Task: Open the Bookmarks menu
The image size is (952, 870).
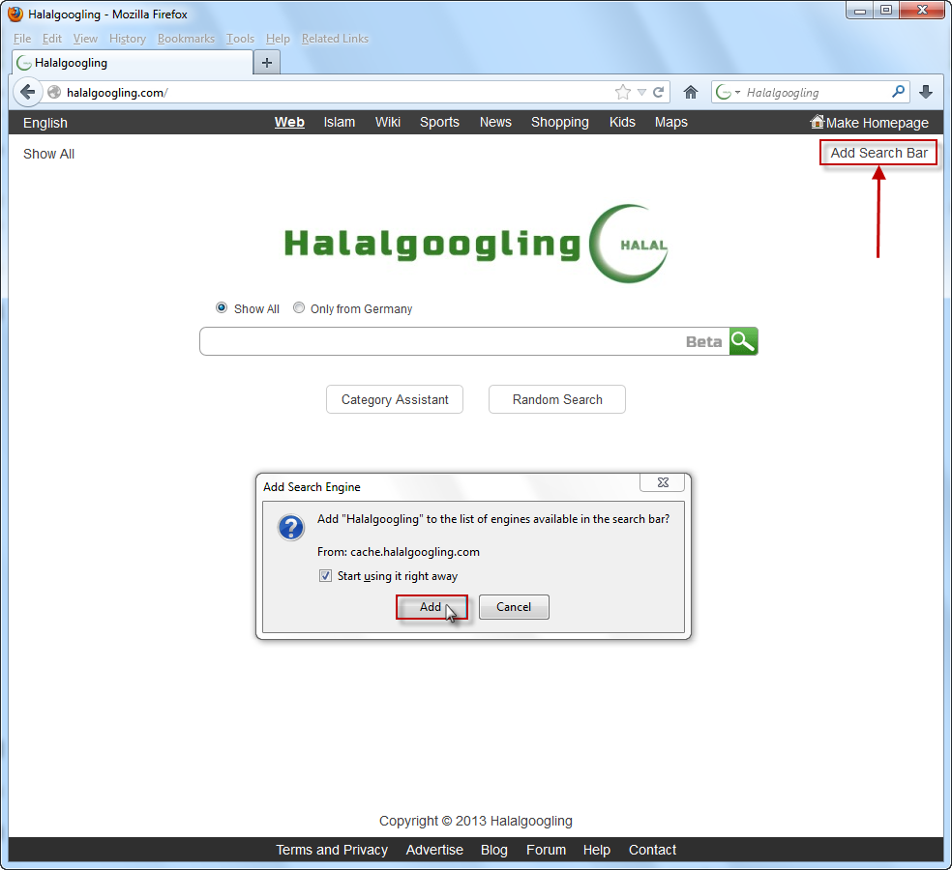Action: 186,39
